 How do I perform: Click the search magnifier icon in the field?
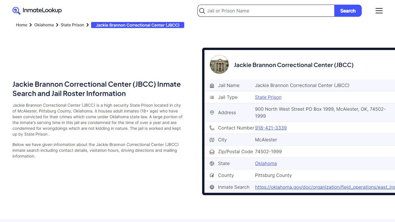point(202,11)
